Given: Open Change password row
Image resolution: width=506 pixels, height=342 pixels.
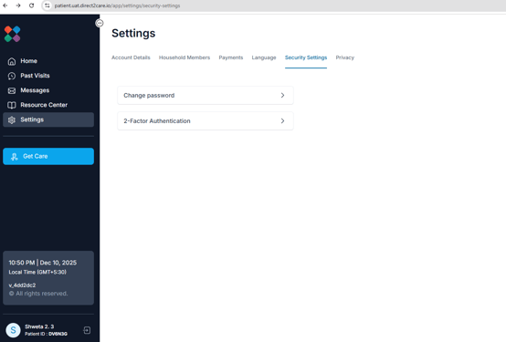Looking at the screenshot, I should click(206, 95).
